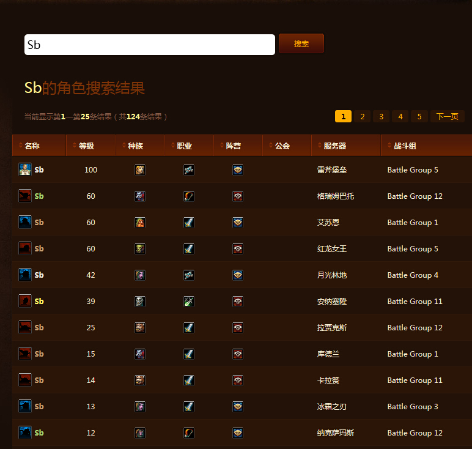
Task: Click the avatar of the level 100 Sb character
Action: (25, 169)
